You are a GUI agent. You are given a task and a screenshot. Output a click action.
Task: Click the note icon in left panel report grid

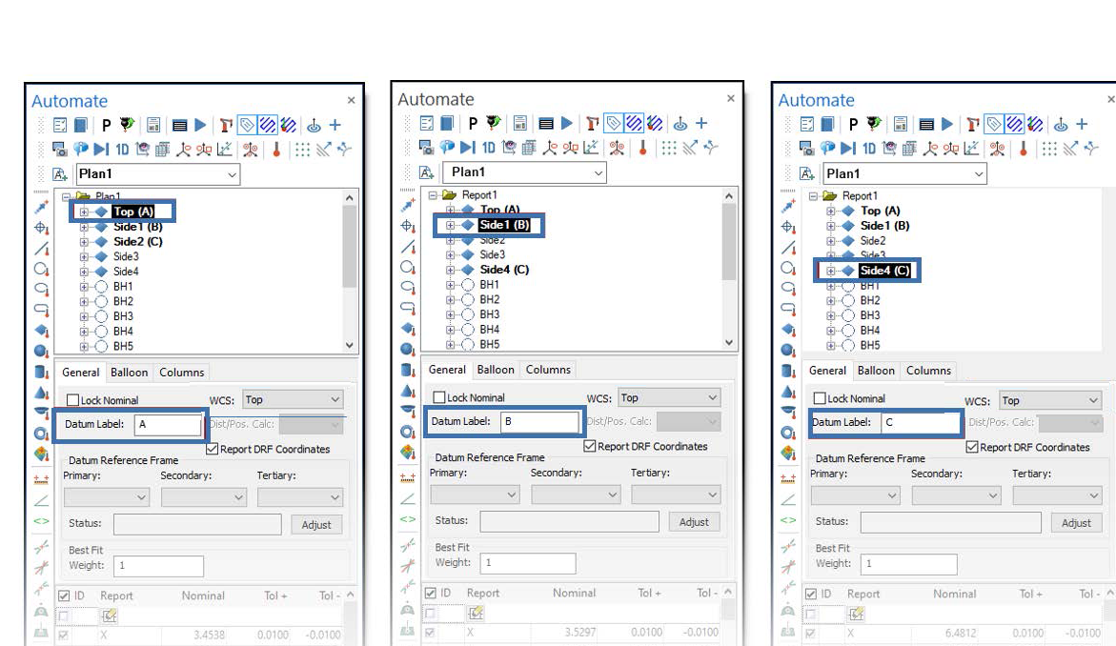109,616
